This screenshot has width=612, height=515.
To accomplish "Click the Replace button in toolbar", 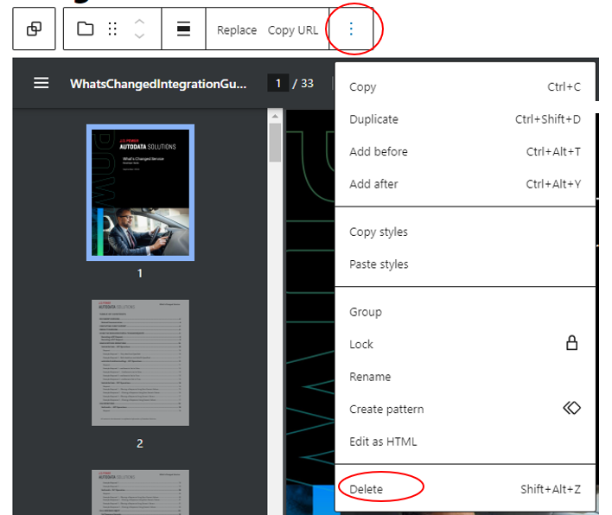I will (x=236, y=30).
